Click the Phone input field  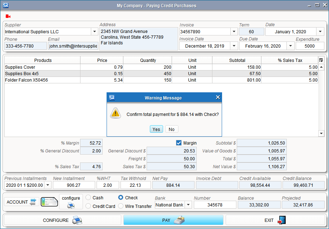pyautogui.click(x=25, y=46)
